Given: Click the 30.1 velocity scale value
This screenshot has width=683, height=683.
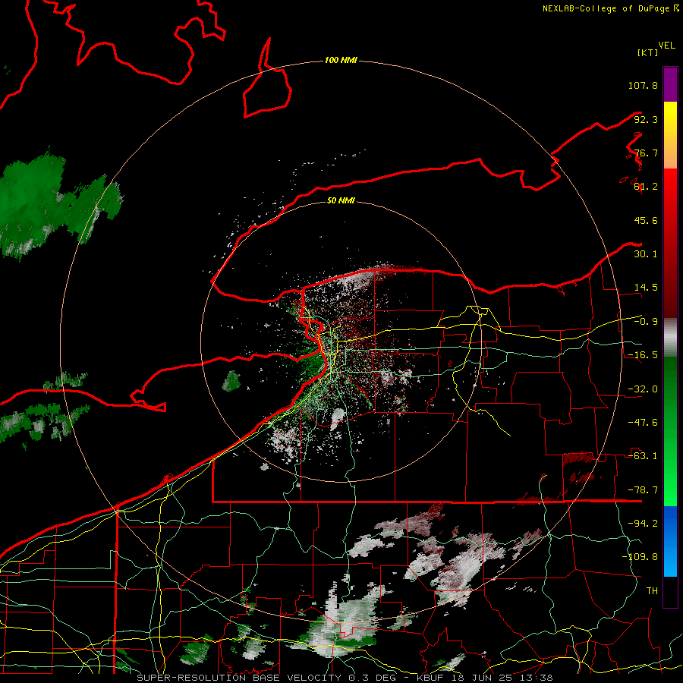Looking at the screenshot, I should click(x=646, y=254).
